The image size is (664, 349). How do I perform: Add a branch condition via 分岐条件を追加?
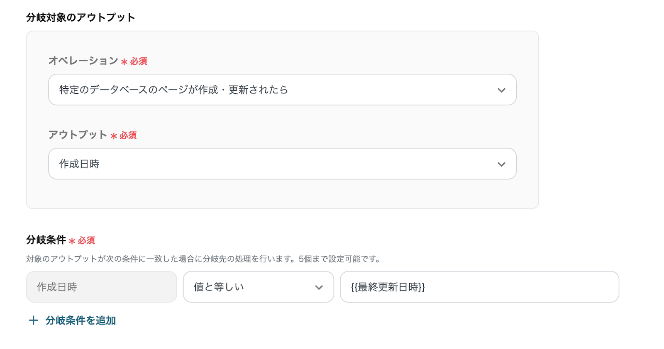pyautogui.click(x=81, y=320)
